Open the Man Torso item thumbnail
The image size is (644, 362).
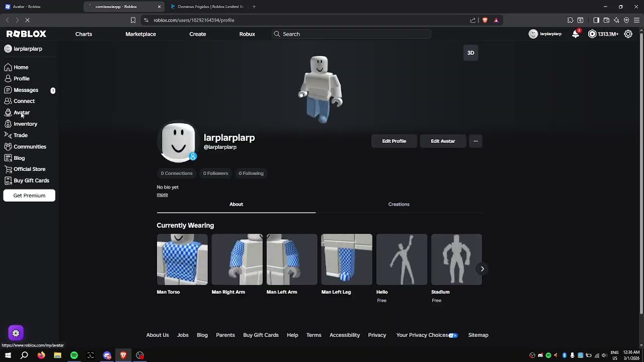coord(182,259)
